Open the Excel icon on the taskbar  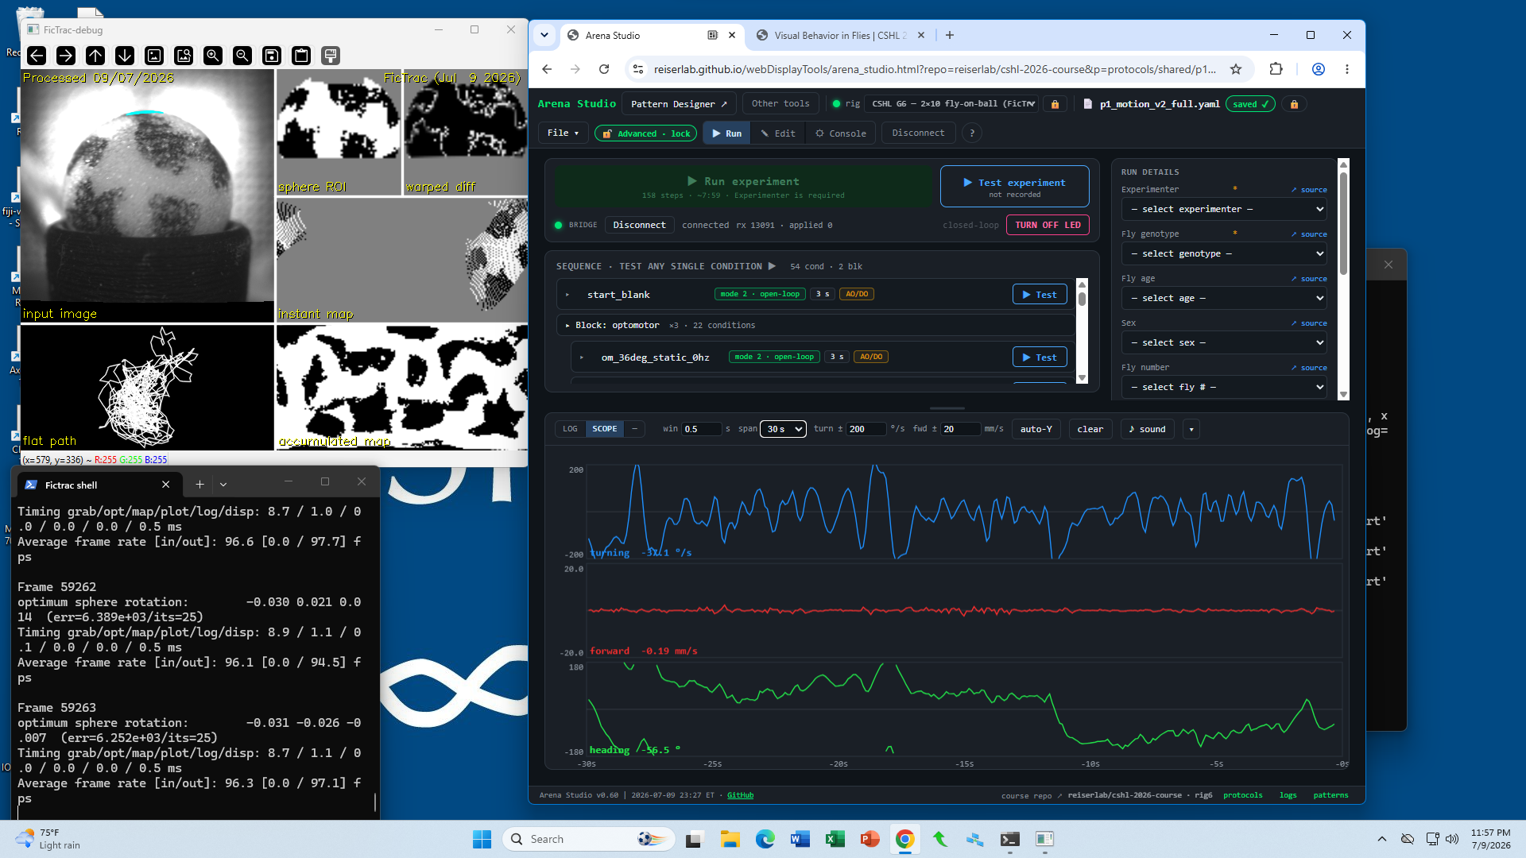coord(835,839)
